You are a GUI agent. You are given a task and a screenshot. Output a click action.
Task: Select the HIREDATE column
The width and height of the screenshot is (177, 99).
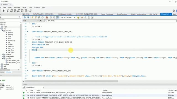point(11,41)
